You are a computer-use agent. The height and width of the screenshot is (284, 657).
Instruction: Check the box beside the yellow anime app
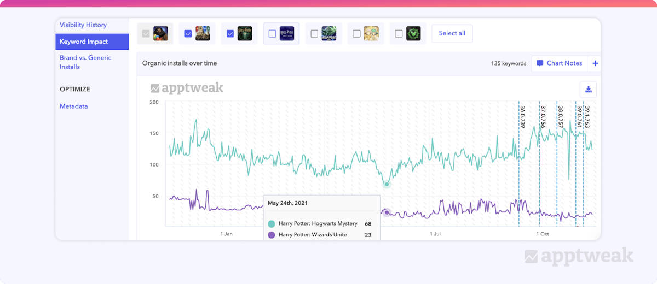pyautogui.click(x=356, y=34)
